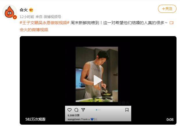Open the 微博视频号 source link
The height and width of the screenshot is (129, 180).
click(52, 17)
